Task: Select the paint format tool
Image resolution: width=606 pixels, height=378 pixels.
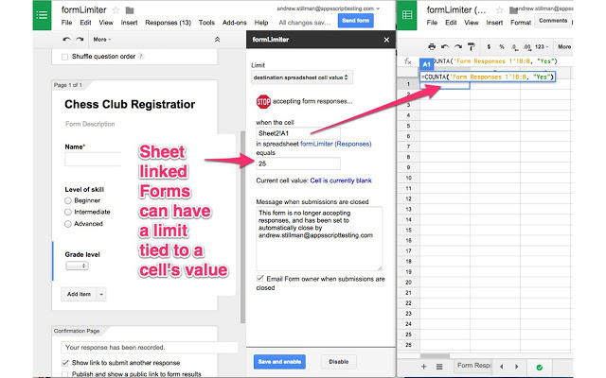Action: (472, 46)
